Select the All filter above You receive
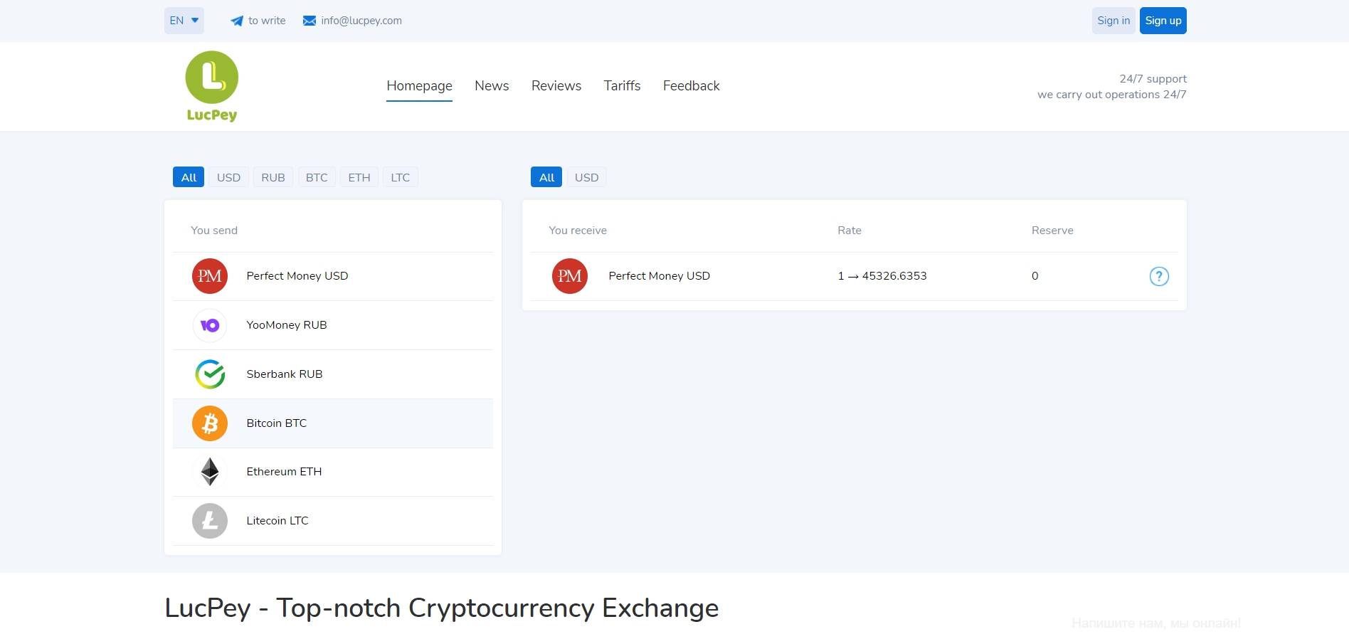1349x639 pixels. point(546,177)
